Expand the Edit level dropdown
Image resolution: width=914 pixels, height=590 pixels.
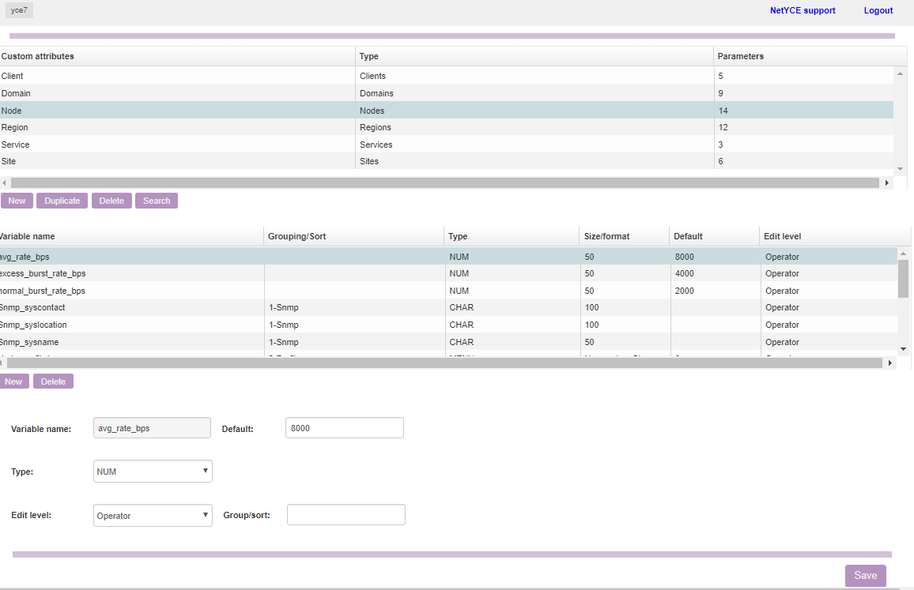coord(153,516)
